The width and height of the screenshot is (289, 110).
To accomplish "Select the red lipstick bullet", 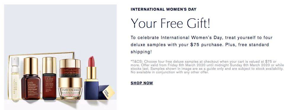I will [x=91, y=61].
